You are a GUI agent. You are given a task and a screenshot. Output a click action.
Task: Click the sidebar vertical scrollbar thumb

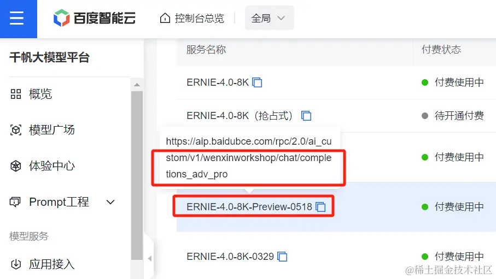tap(137, 175)
